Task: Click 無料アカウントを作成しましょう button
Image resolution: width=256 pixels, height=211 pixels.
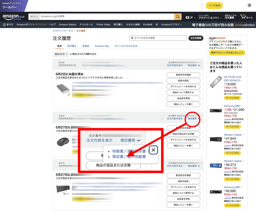Action: pos(227,53)
